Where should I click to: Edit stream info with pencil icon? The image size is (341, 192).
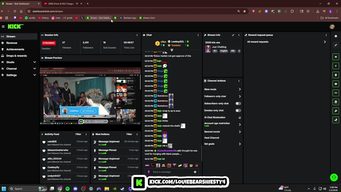[233, 35]
